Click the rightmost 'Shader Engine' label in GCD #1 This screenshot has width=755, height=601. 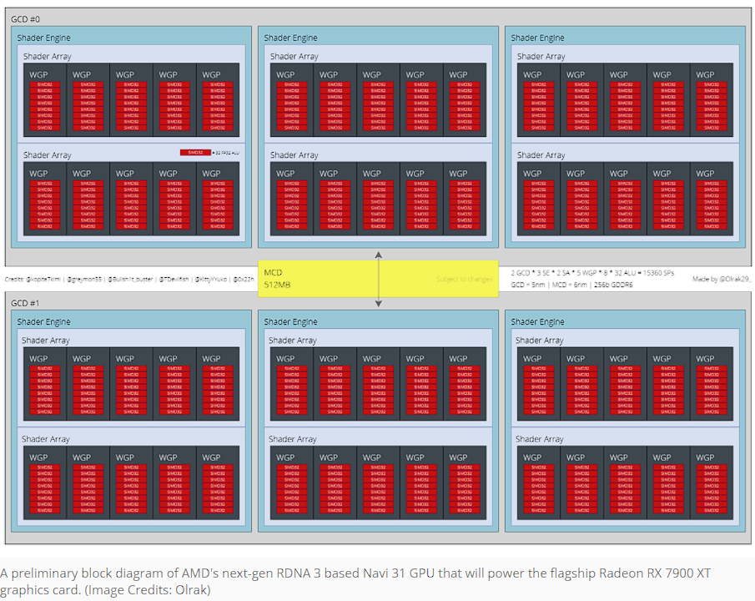(537, 321)
